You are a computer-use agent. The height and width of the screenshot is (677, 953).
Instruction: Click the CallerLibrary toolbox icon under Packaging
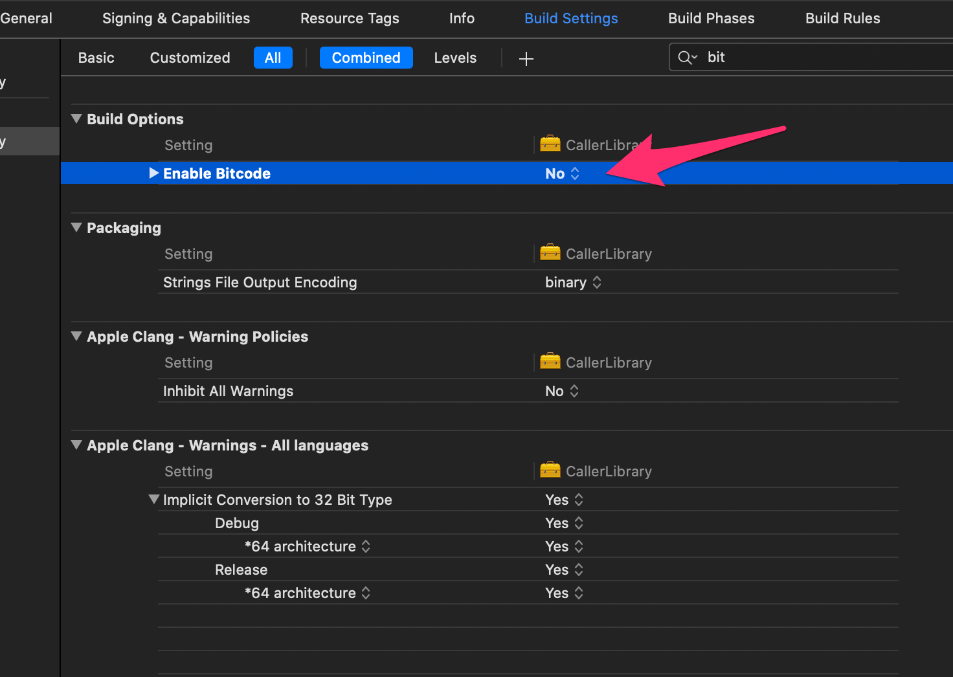click(550, 252)
